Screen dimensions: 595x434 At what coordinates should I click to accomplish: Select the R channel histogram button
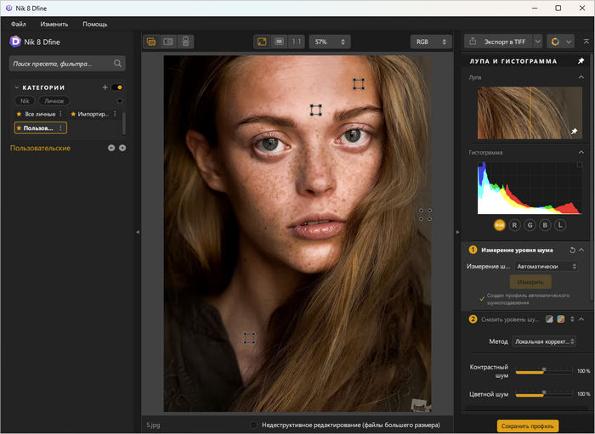[515, 225]
